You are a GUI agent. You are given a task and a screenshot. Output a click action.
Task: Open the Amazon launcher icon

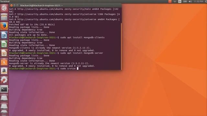pos(4,71)
